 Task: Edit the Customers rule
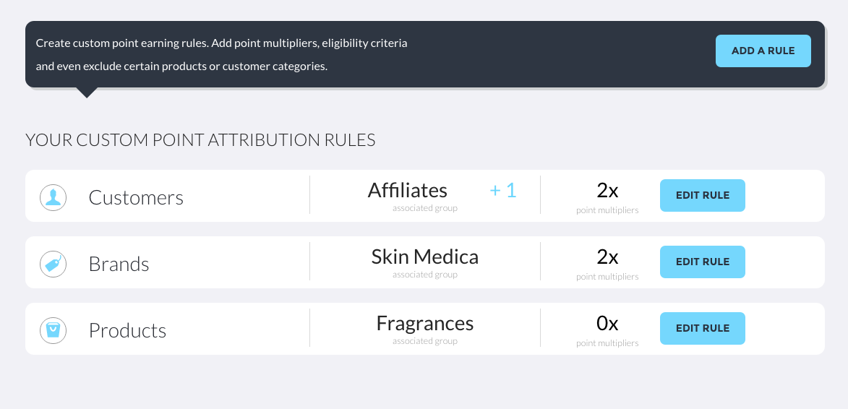703,195
